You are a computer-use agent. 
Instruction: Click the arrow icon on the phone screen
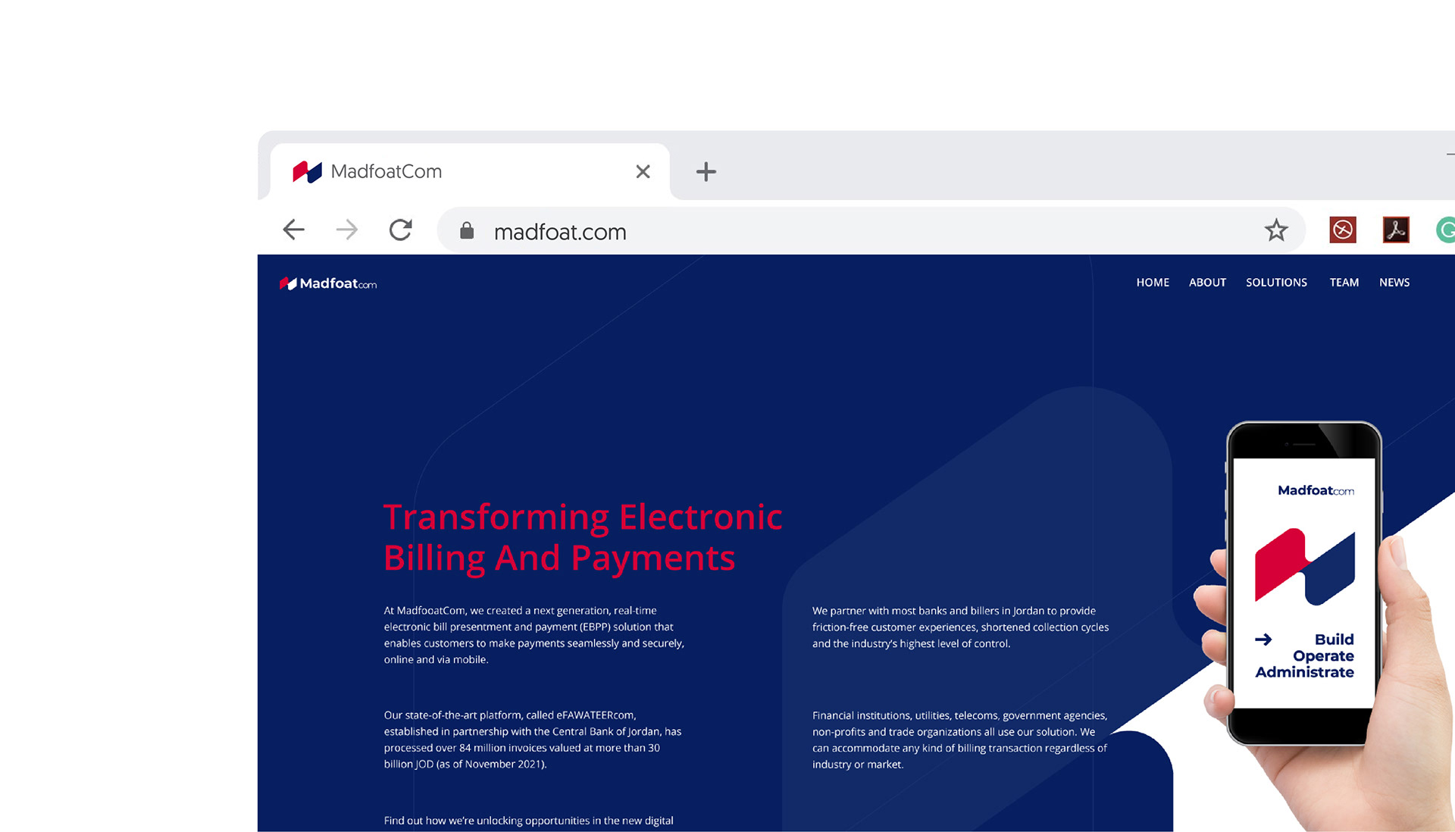tap(1263, 640)
